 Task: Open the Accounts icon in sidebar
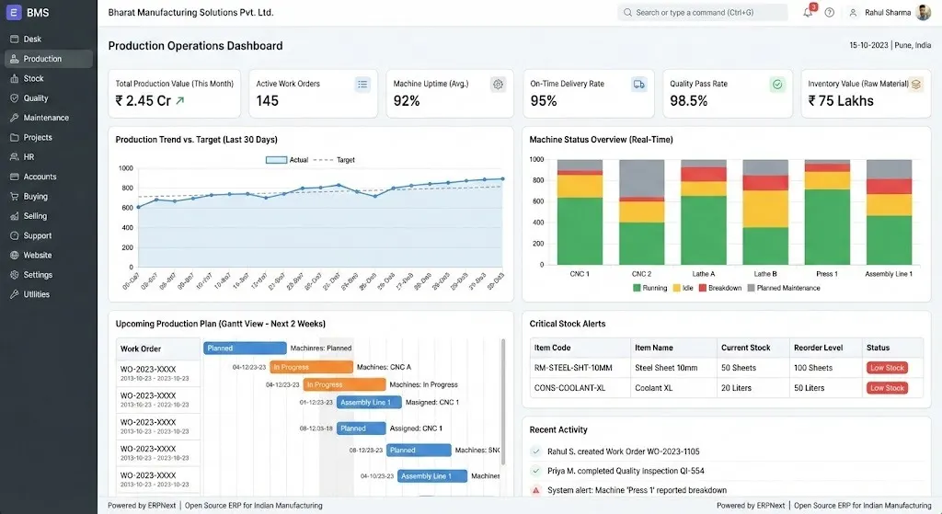pos(15,177)
